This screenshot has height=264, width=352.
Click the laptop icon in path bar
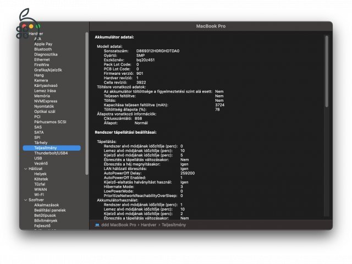tap(97, 225)
